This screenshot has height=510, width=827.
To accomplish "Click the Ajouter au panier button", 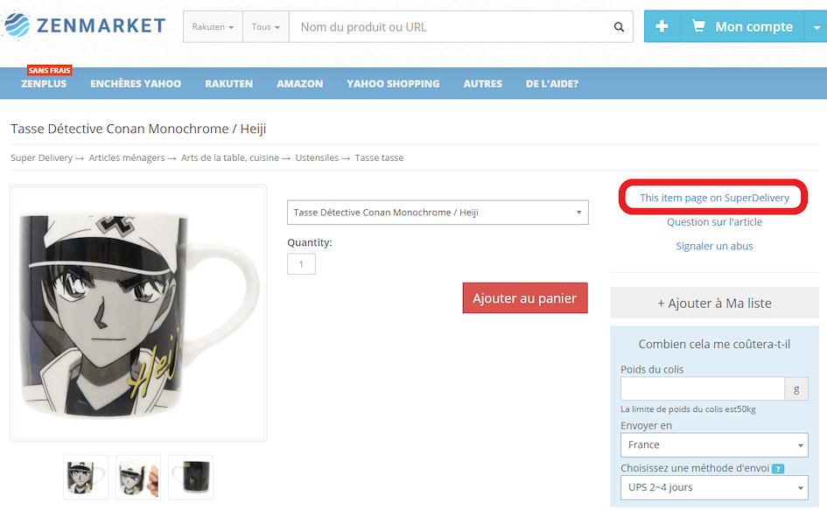I will point(525,298).
